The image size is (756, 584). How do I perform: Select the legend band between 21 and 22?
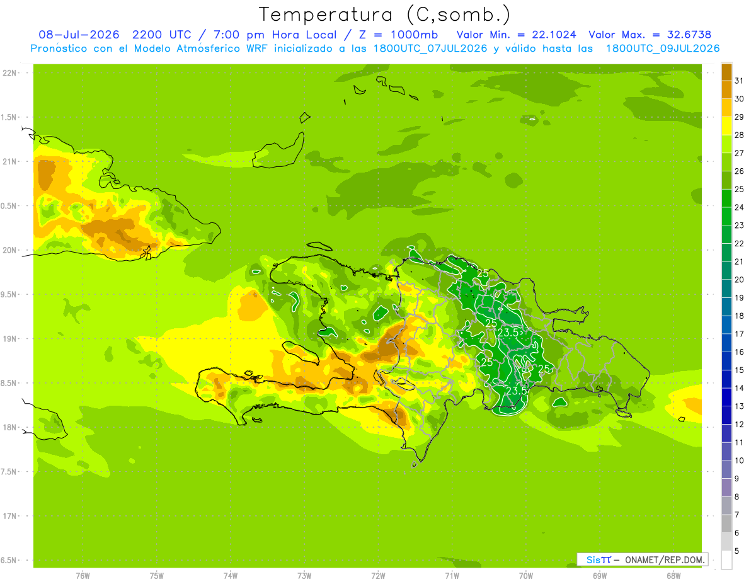click(x=726, y=252)
